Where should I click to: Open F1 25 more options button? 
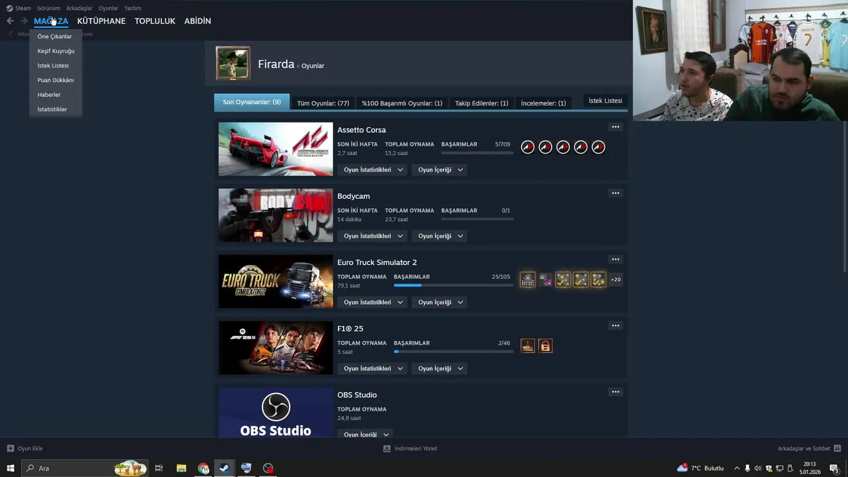615,325
